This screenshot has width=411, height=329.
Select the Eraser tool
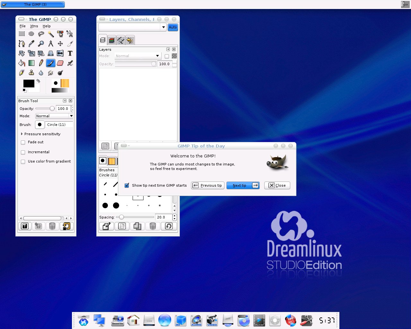tap(60, 63)
